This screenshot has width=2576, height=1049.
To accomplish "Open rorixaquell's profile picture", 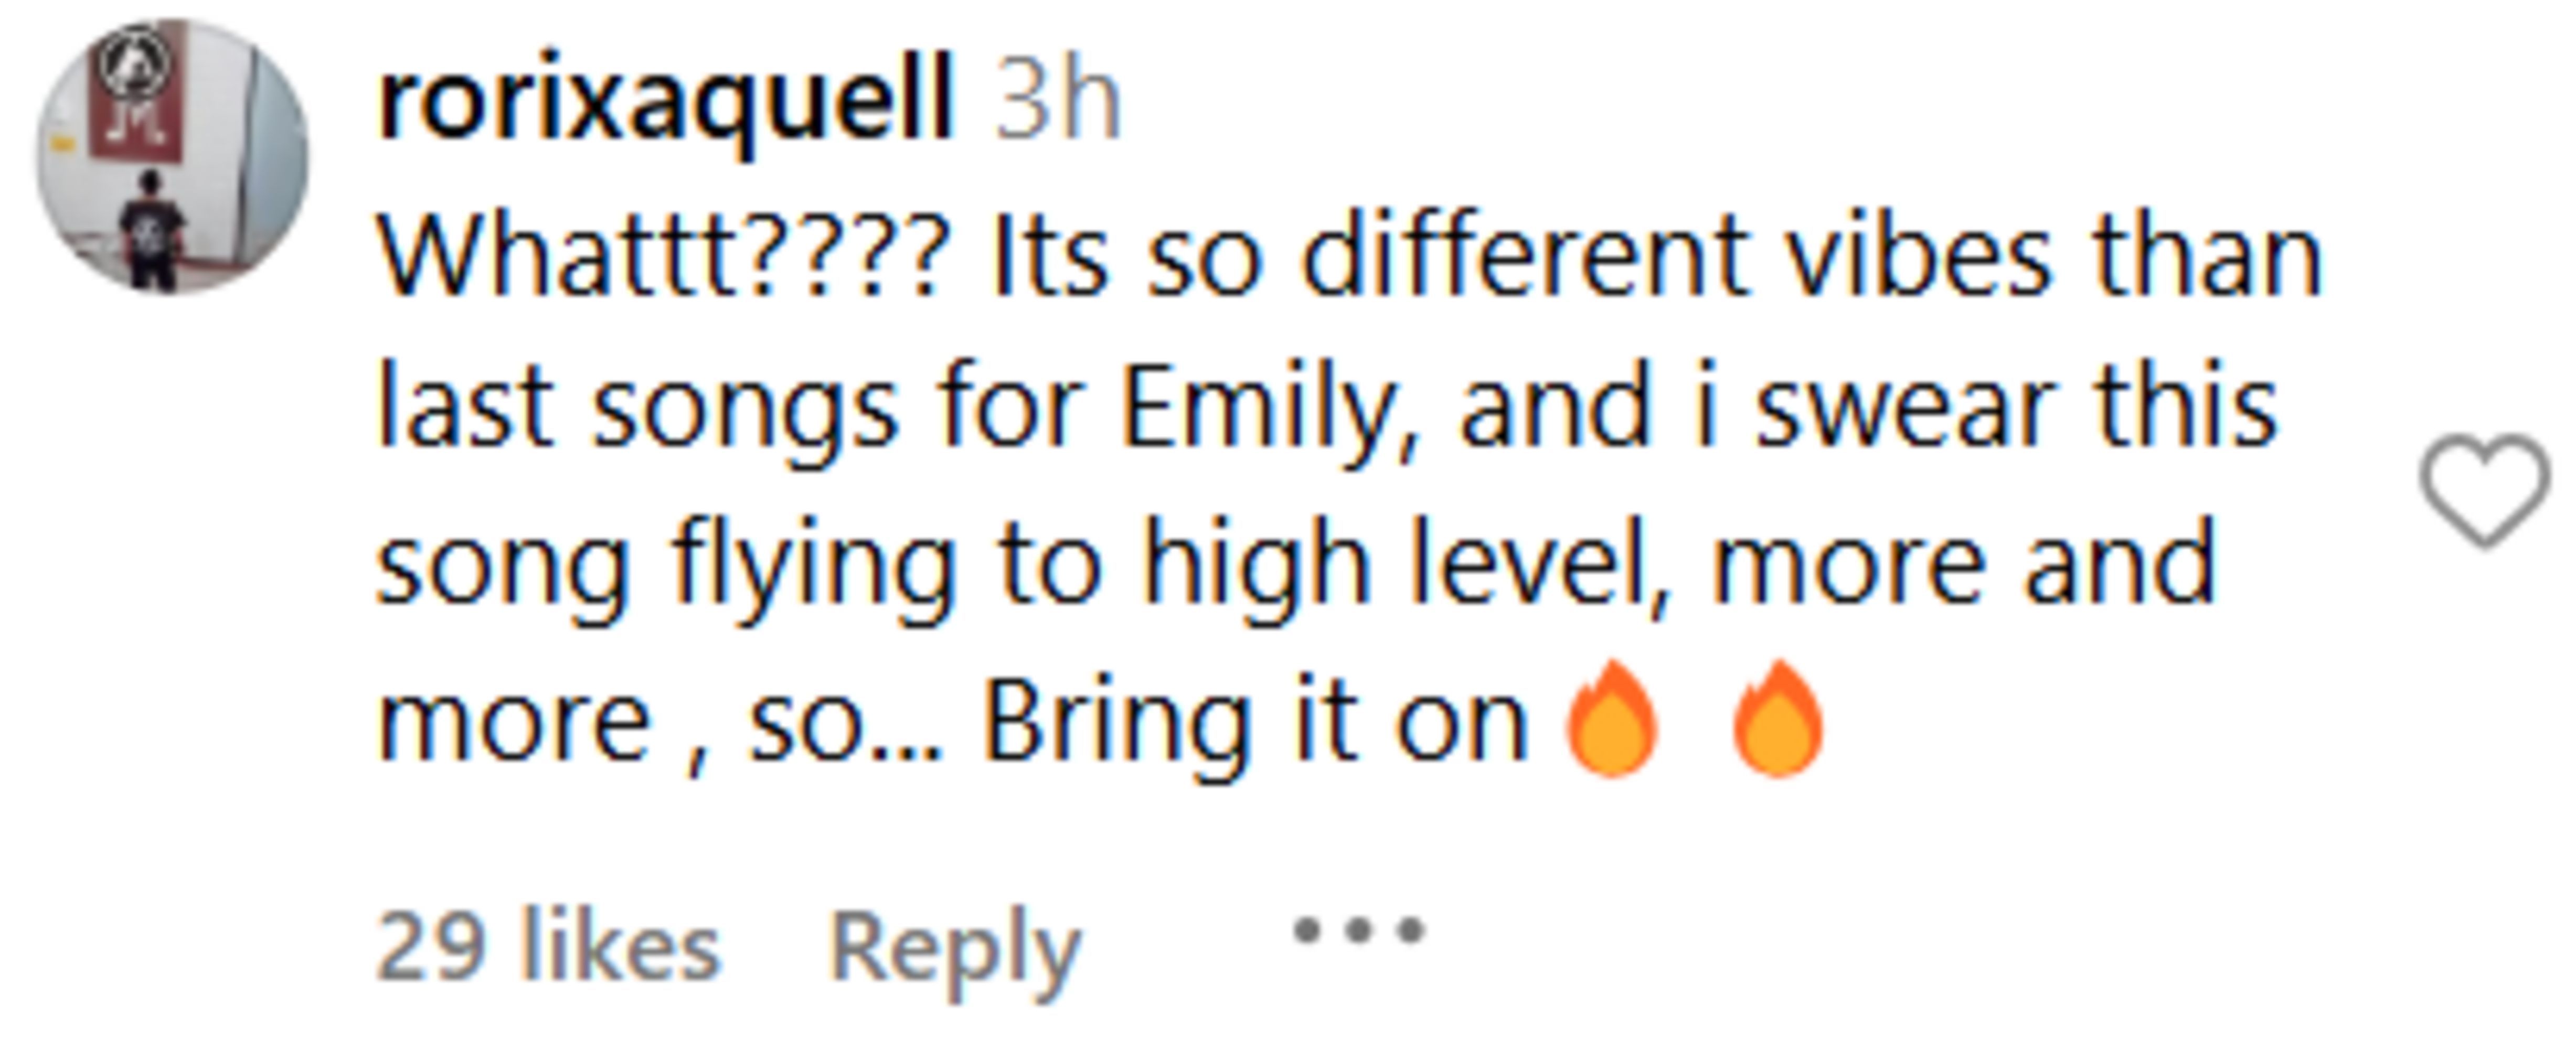I will coord(172,157).
